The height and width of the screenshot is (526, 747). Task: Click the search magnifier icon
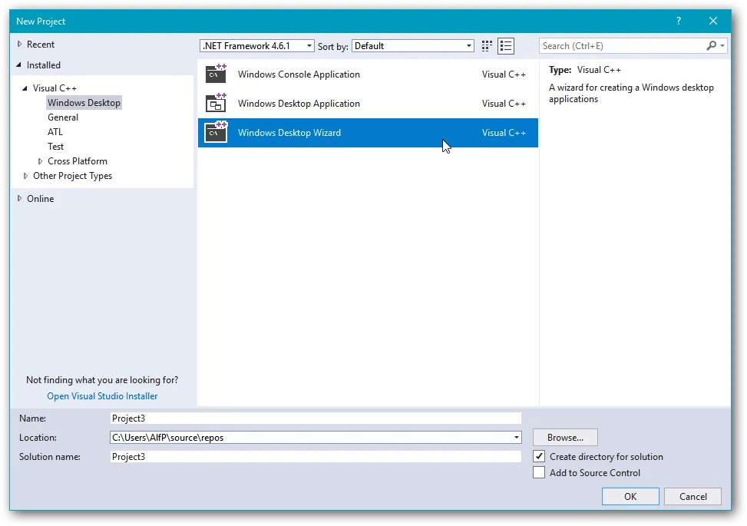[x=711, y=46]
